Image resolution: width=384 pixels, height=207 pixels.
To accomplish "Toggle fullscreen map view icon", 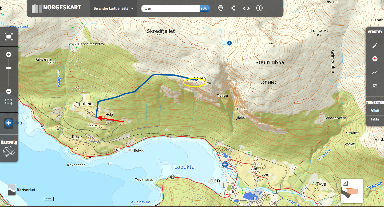I will tap(9, 37).
